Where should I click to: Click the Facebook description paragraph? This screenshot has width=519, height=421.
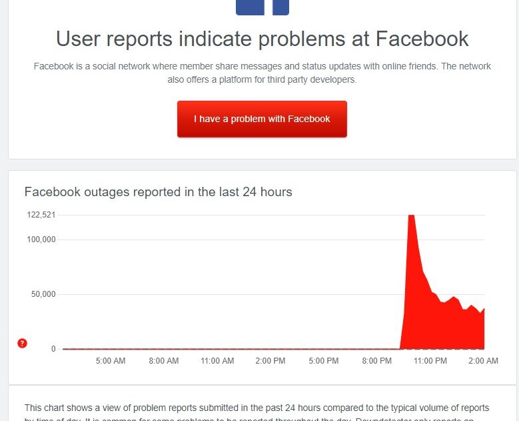(x=262, y=73)
